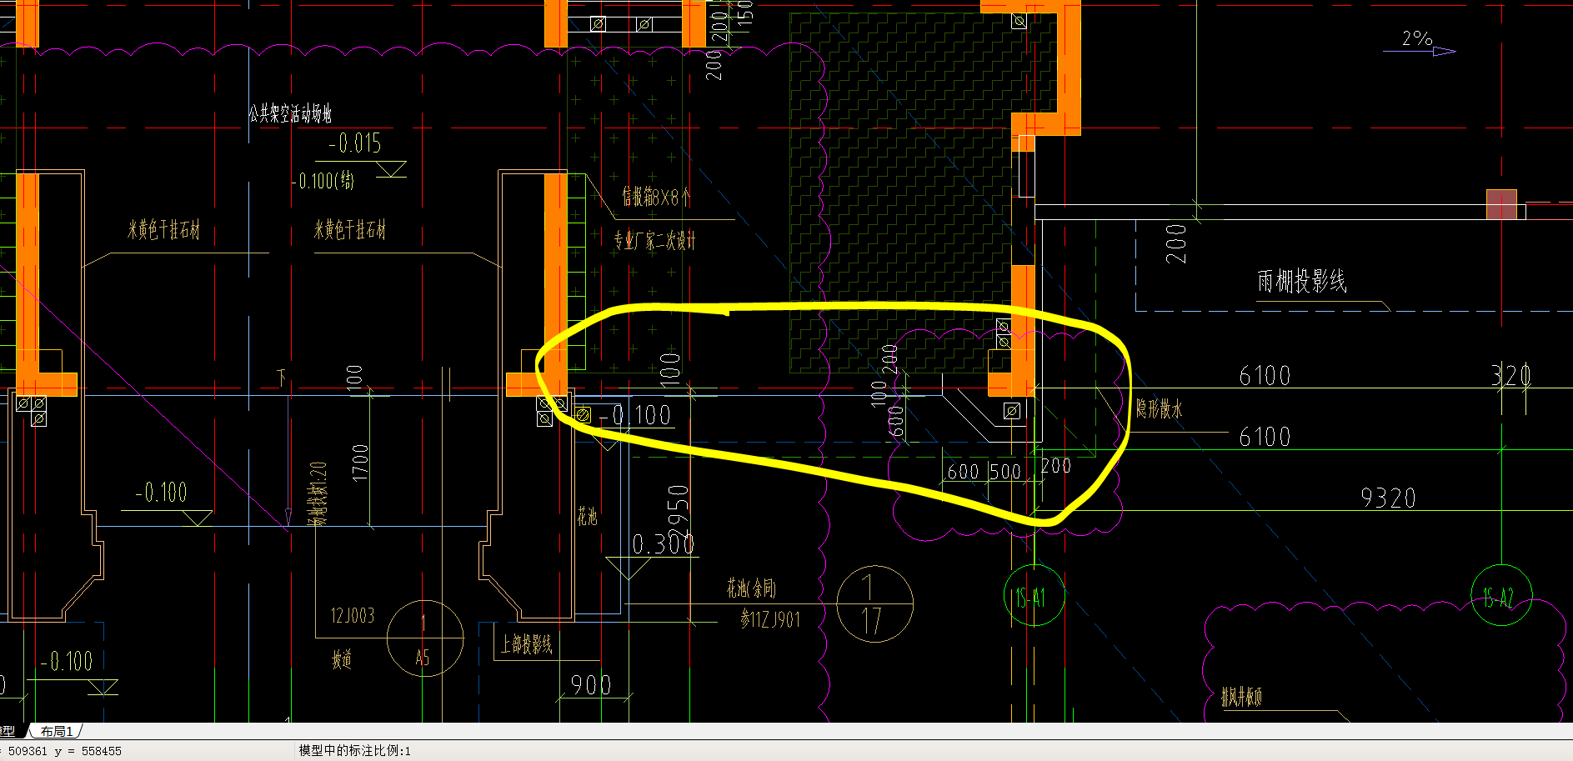Select the 12J003 reference text

[x=353, y=616]
